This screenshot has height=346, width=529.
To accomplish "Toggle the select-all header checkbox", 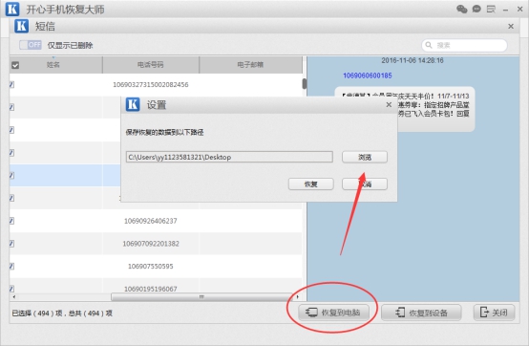I will click(15, 65).
